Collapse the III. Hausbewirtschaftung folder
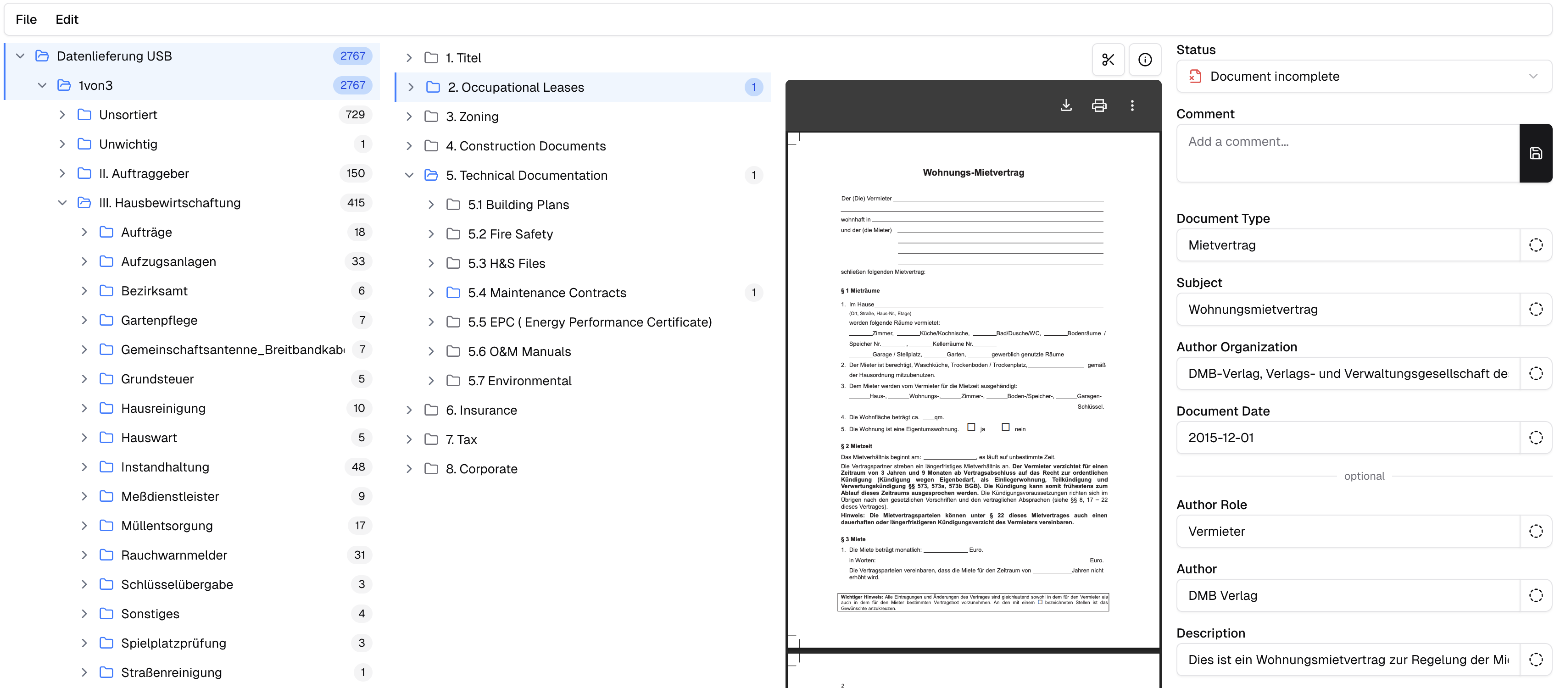This screenshot has width=1560, height=688. (x=62, y=202)
